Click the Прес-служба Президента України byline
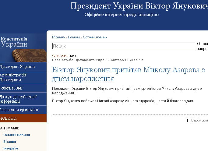Screen dimensions: 208x151 (98, 60)
